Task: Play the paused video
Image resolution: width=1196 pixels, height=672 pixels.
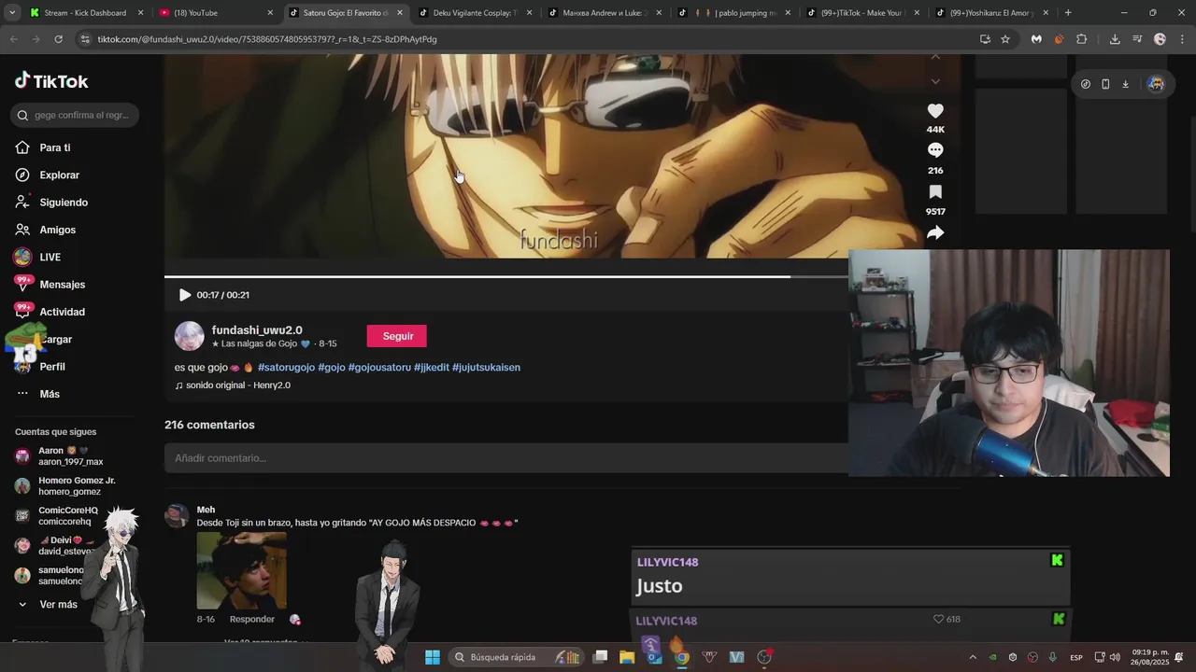Action: tap(185, 295)
